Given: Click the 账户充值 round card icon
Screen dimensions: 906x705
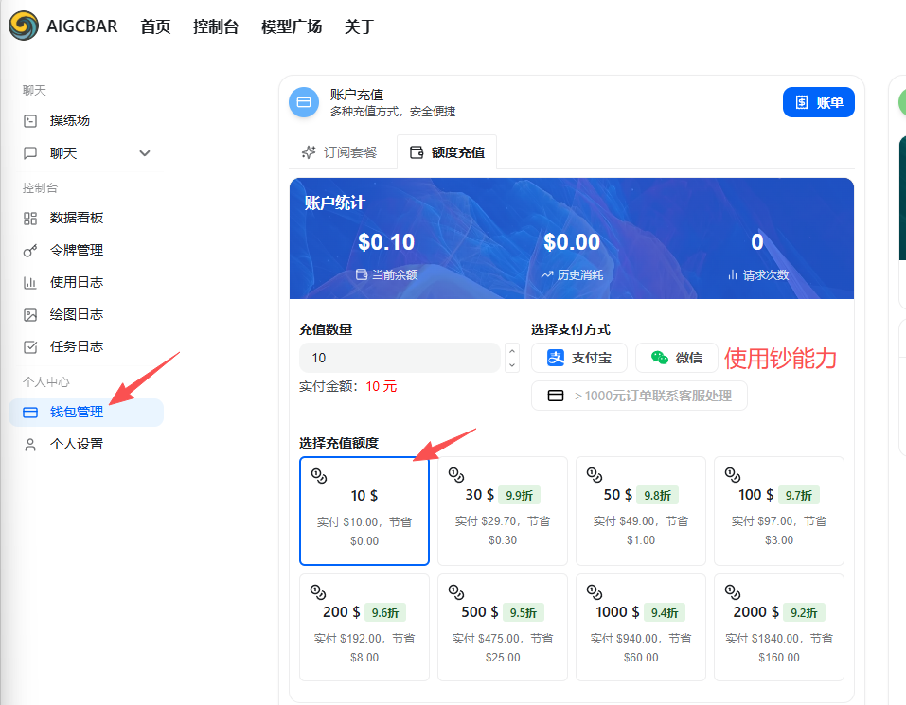Looking at the screenshot, I should pos(304,102).
